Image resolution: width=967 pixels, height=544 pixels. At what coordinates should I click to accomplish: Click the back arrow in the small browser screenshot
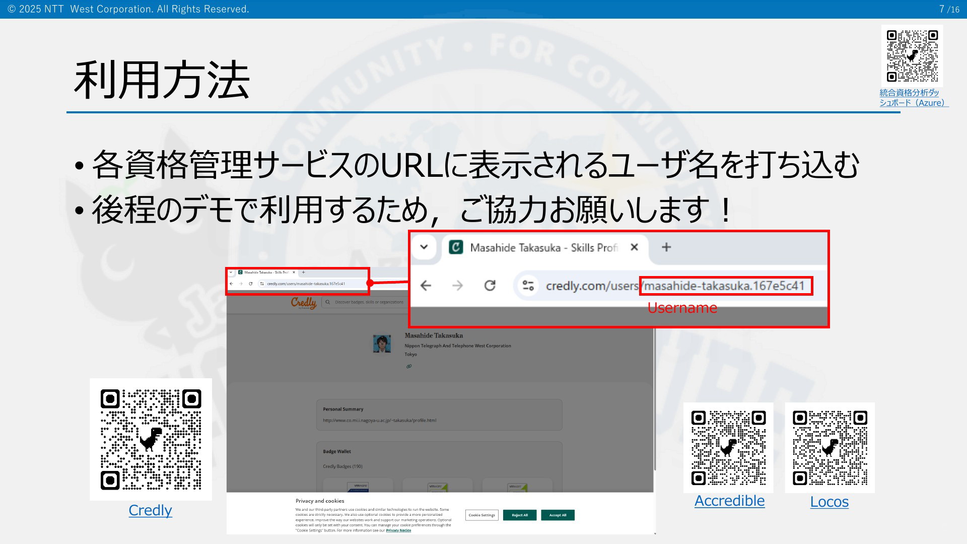231,284
